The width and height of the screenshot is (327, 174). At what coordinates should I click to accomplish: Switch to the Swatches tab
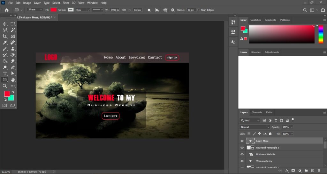pos(256,20)
